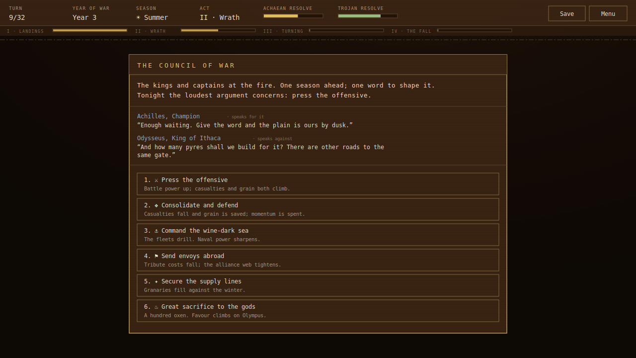Screen dimensions: 636x358
Task: Click Odysseus' quote about building pyres
Action: click(260, 151)
